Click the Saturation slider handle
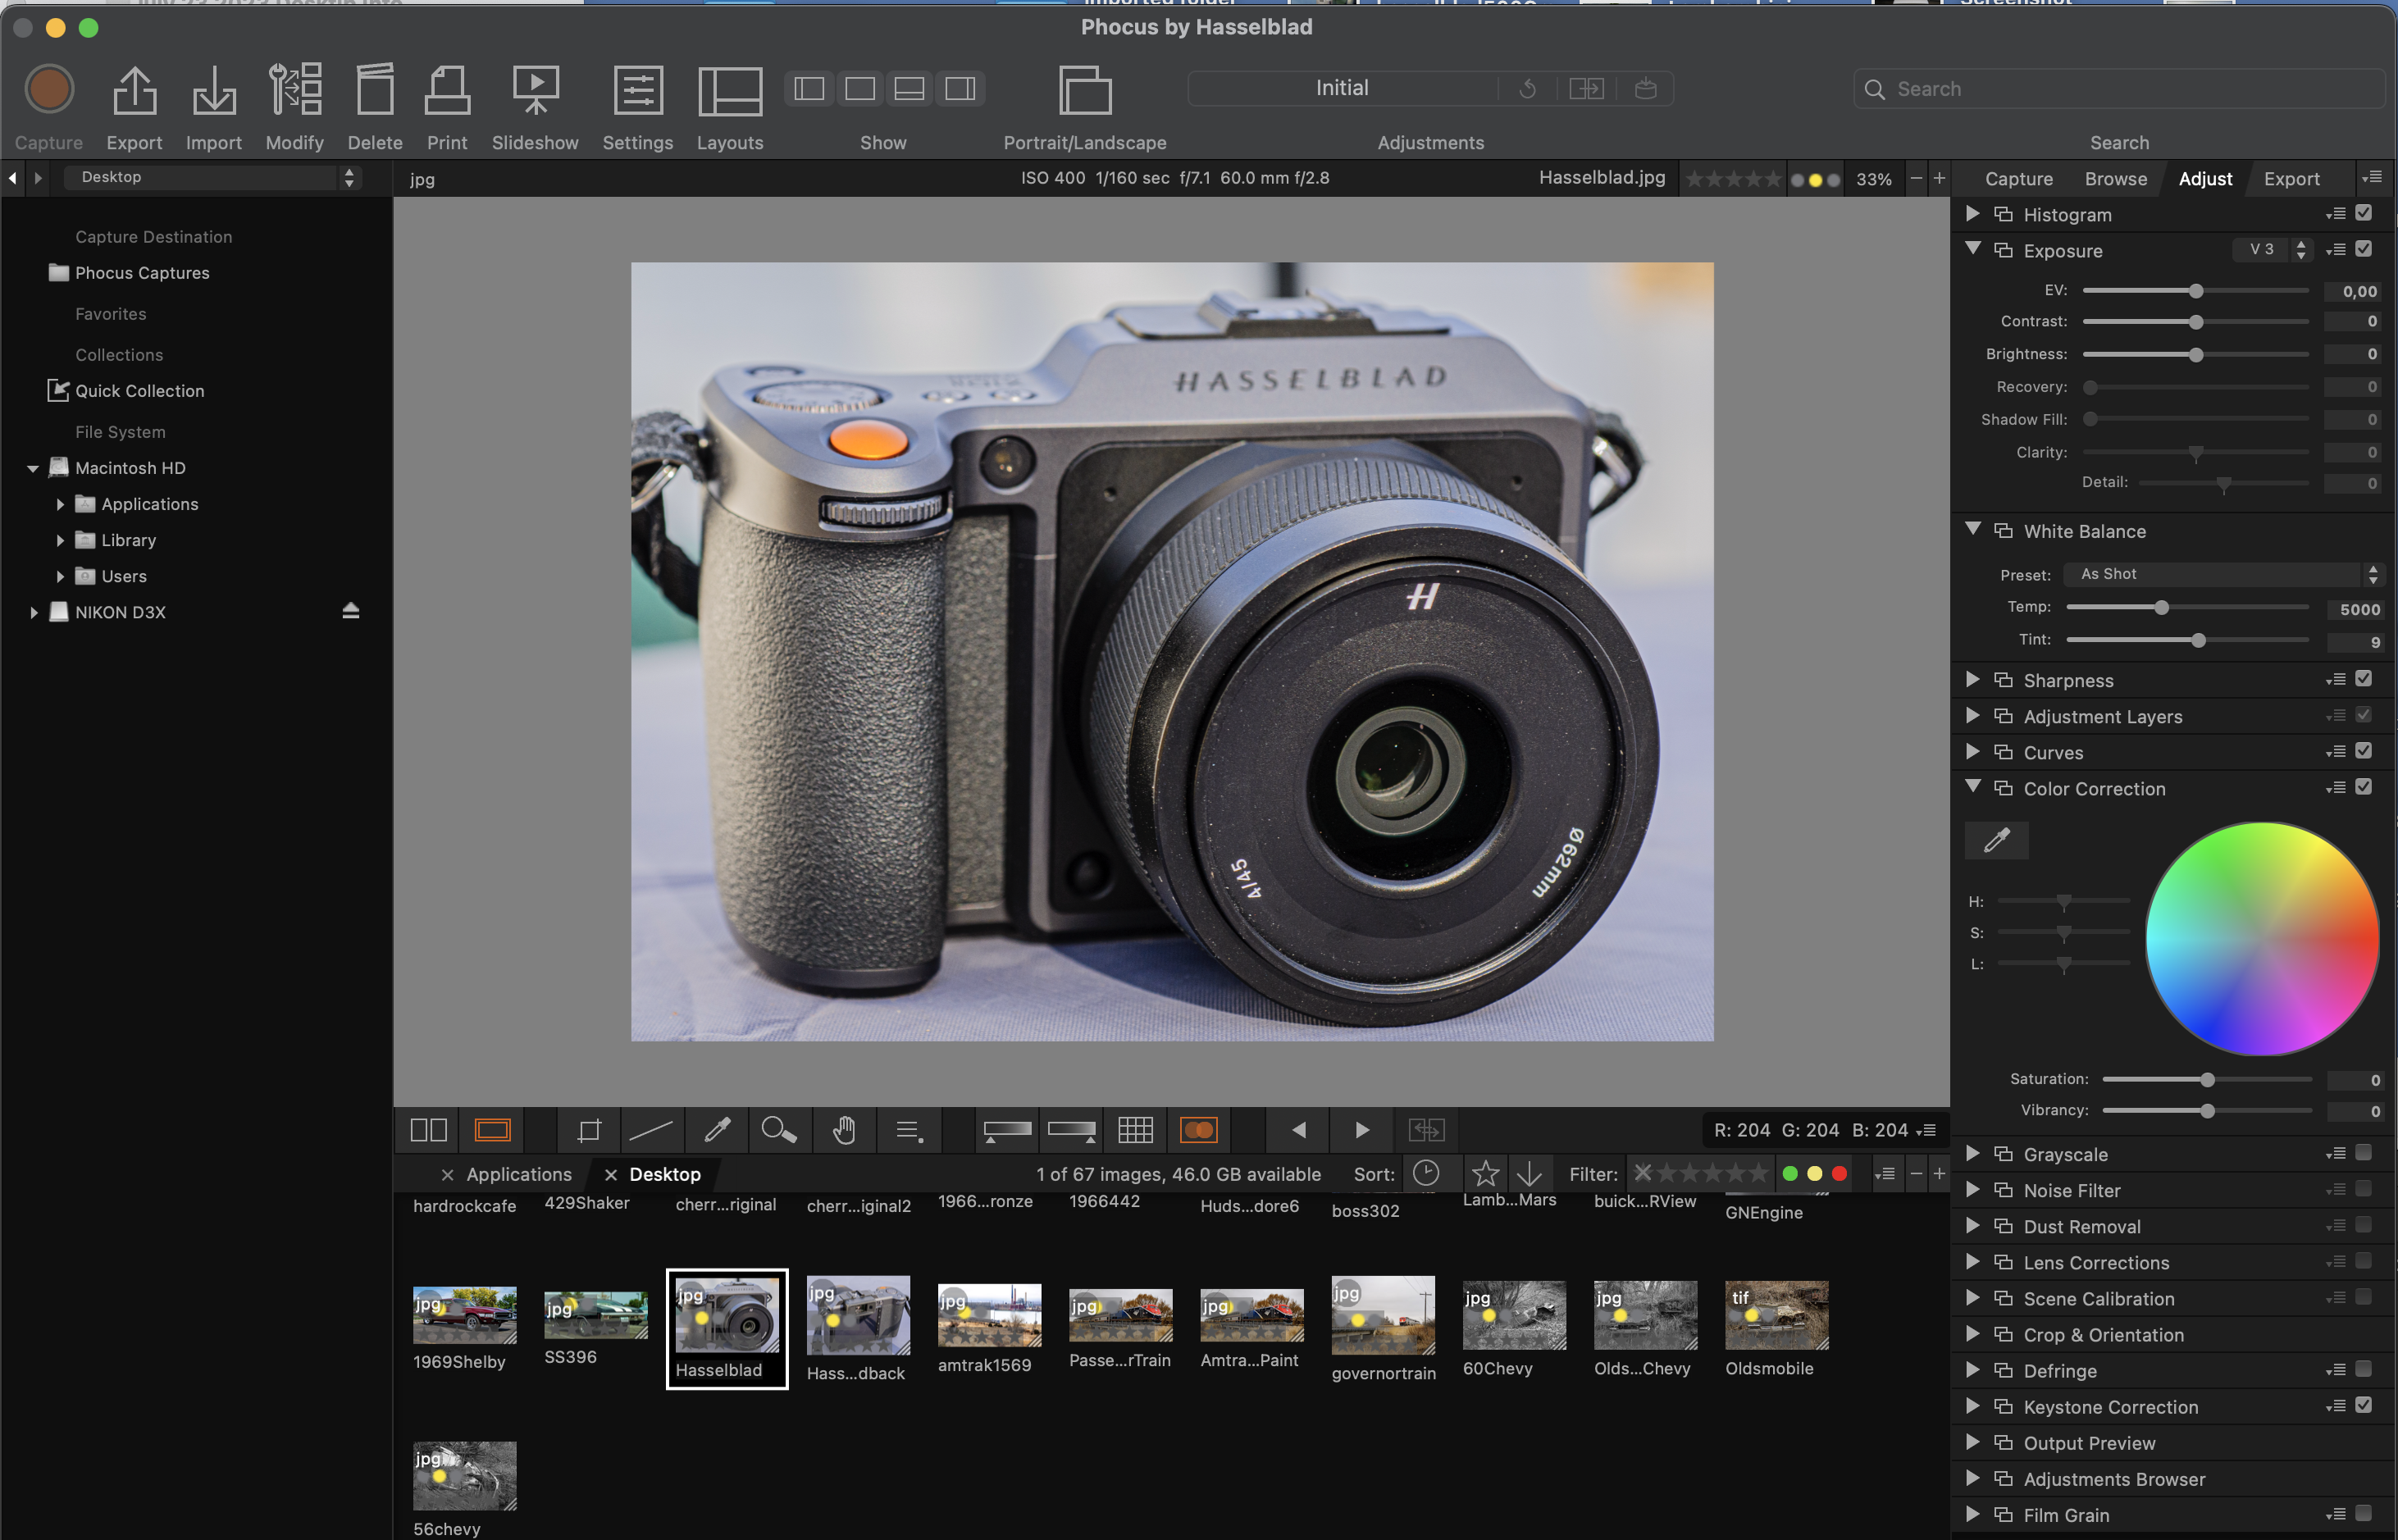This screenshot has width=2398, height=1540. (x=2207, y=1080)
